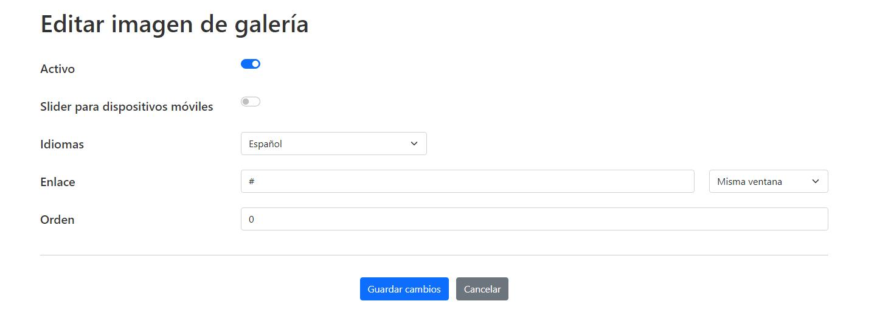Screen dimensions: 877x312
Task: Enable Slider para dispositivos móviles switch
Action: pyautogui.click(x=251, y=102)
